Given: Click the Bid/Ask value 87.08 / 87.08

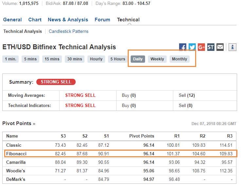Looking at the screenshot, I should [75, 3].
